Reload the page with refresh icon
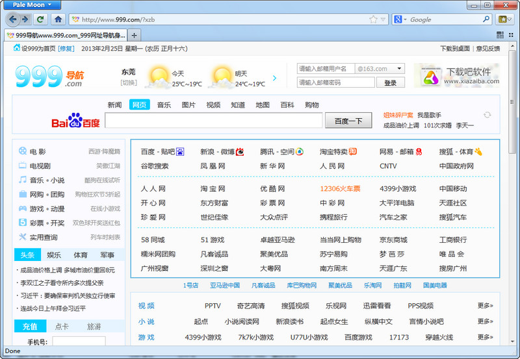This screenshot has width=520, height=359. coord(40,19)
